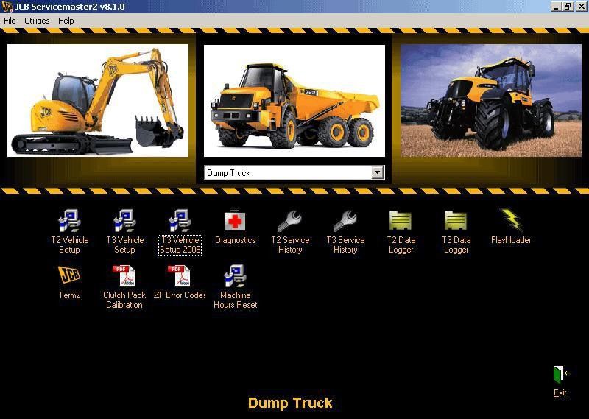Open T2 Service History

pyautogui.click(x=290, y=221)
